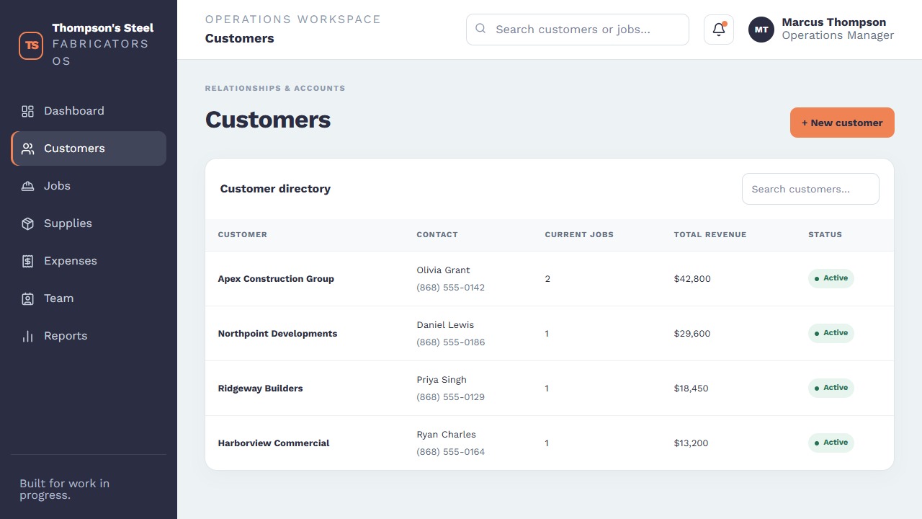Click the $42,800 revenue value

coord(692,279)
